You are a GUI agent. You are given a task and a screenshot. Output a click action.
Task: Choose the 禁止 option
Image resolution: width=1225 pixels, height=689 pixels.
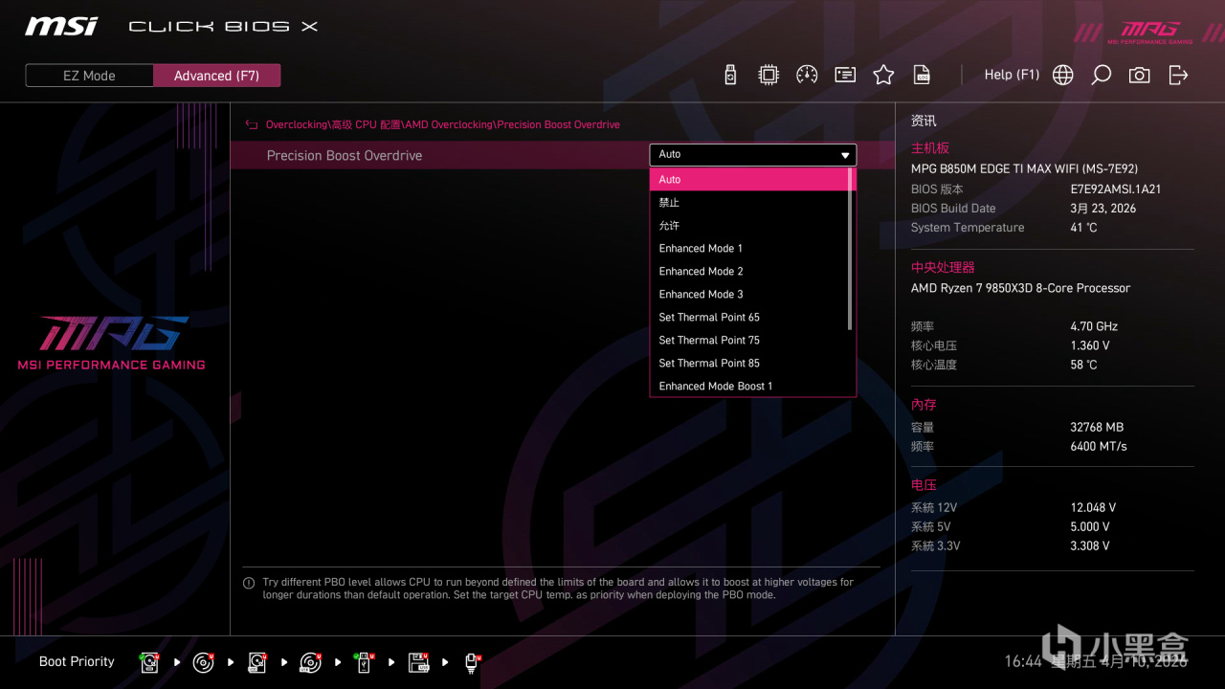coord(749,203)
